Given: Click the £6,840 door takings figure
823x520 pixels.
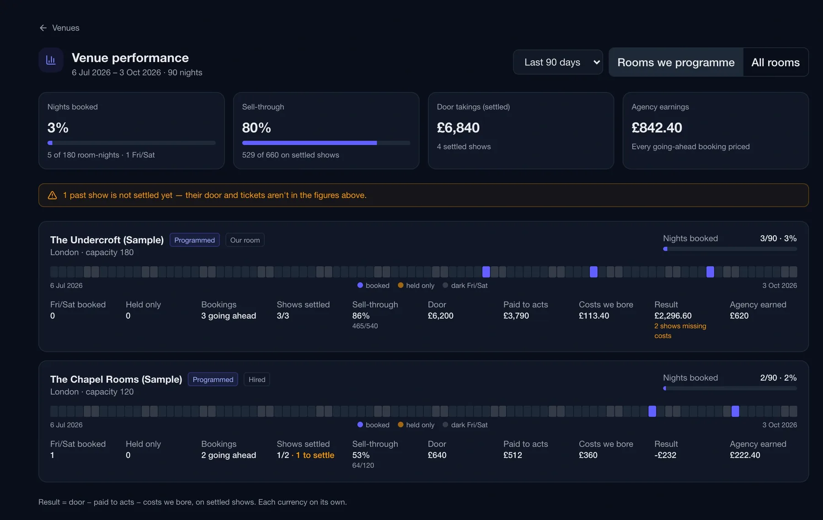Looking at the screenshot, I should pyautogui.click(x=458, y=127).
